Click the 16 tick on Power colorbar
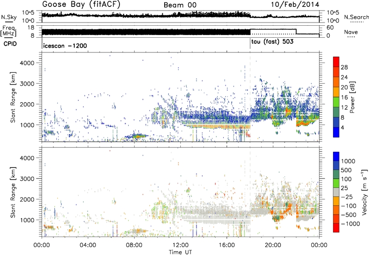Screen dimensions: 369x255 click(344, 98)
